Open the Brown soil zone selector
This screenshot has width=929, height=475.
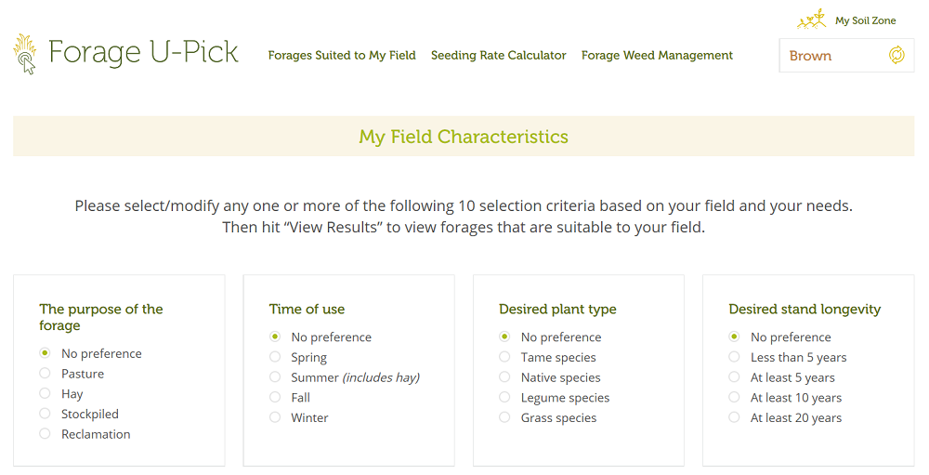point(846,56)
